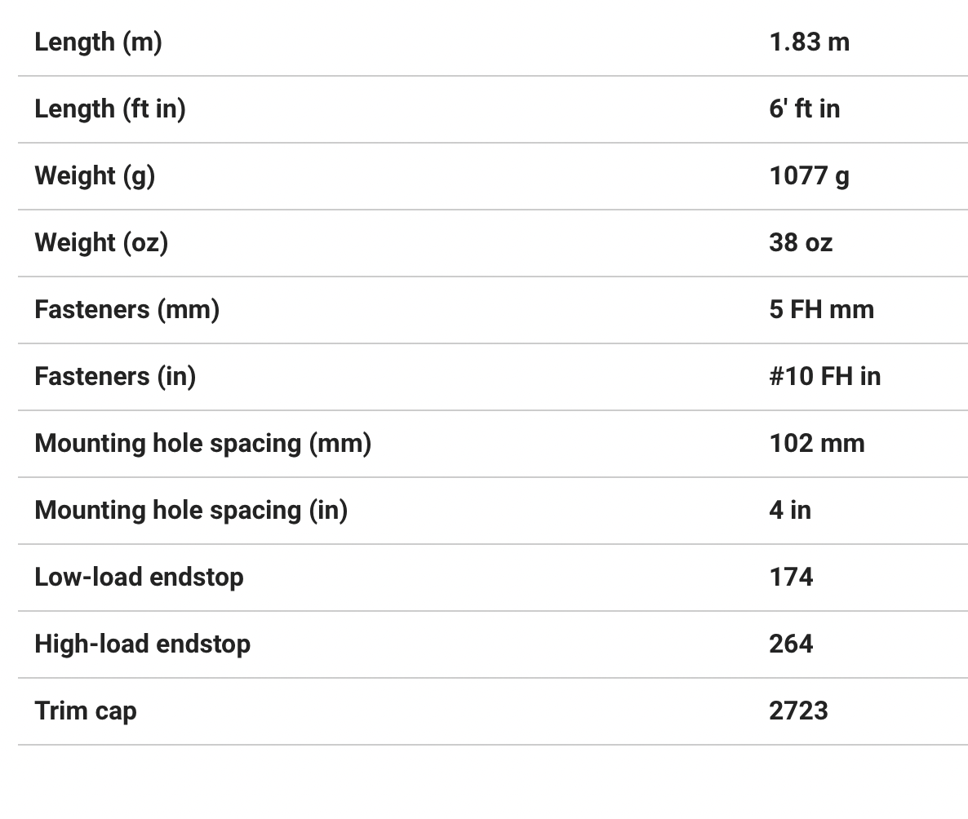The image size is (968, 819).
Task: Click the "Length (m)" row label
Action: coord(98,42)
